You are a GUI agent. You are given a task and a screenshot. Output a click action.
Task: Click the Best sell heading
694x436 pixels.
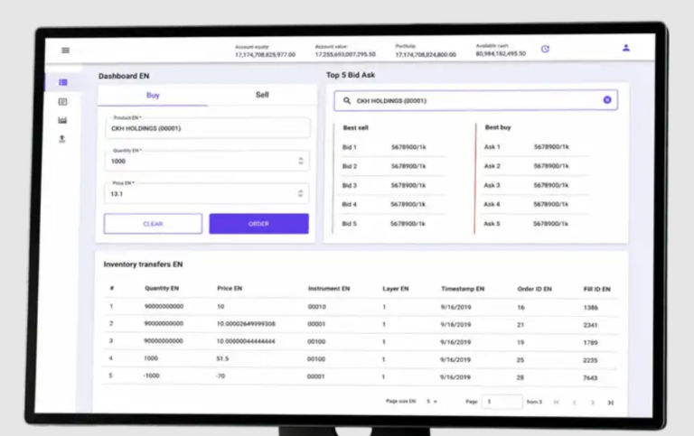tap(355, 128)
